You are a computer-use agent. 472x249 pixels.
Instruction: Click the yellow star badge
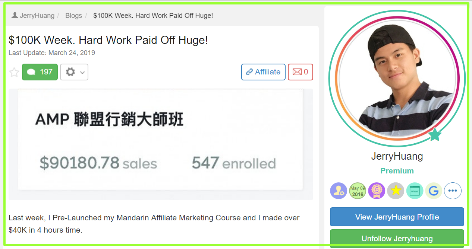(396, 191)
